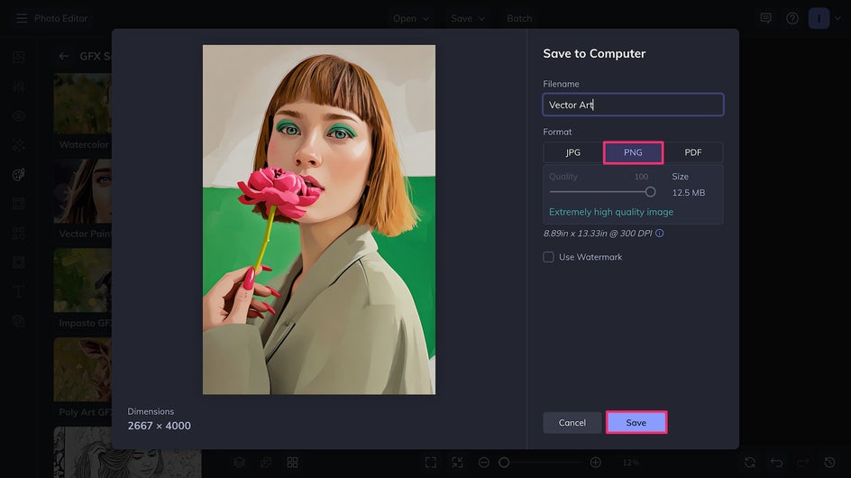The height and width of the screenshot is (478, 851).
Task: Select the Watercolor effect thumbnail
Action: tap(83, 105)
